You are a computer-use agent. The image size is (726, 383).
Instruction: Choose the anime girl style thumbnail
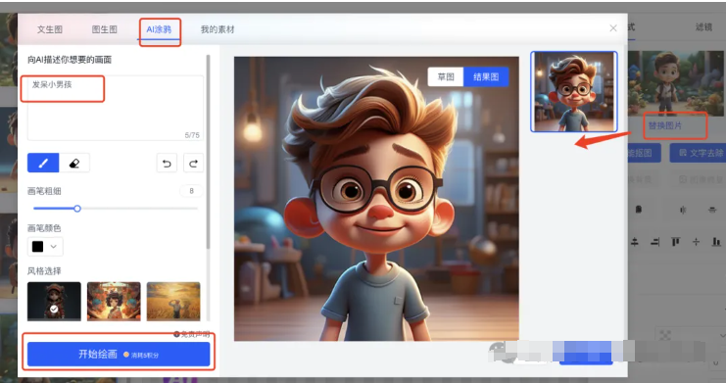[114, 301]
